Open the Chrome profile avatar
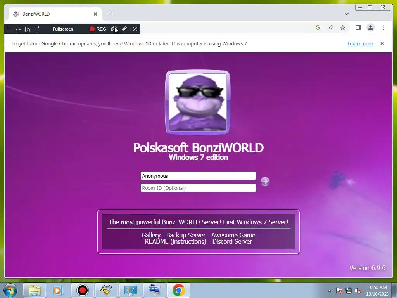397x298 pixels. point(371,28)
